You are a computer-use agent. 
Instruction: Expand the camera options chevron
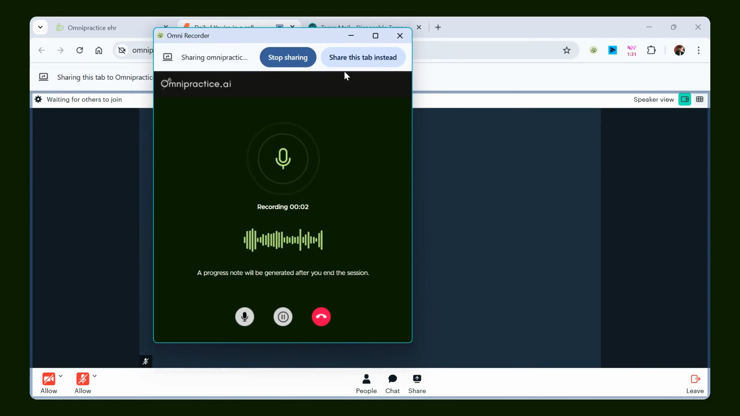point(61,376)
